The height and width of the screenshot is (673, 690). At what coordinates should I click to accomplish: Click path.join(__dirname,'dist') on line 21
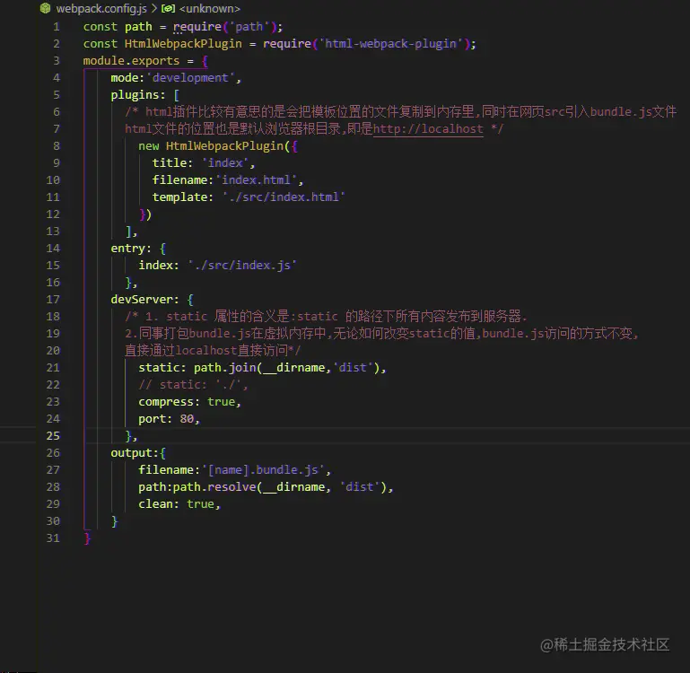coord(287,368)
